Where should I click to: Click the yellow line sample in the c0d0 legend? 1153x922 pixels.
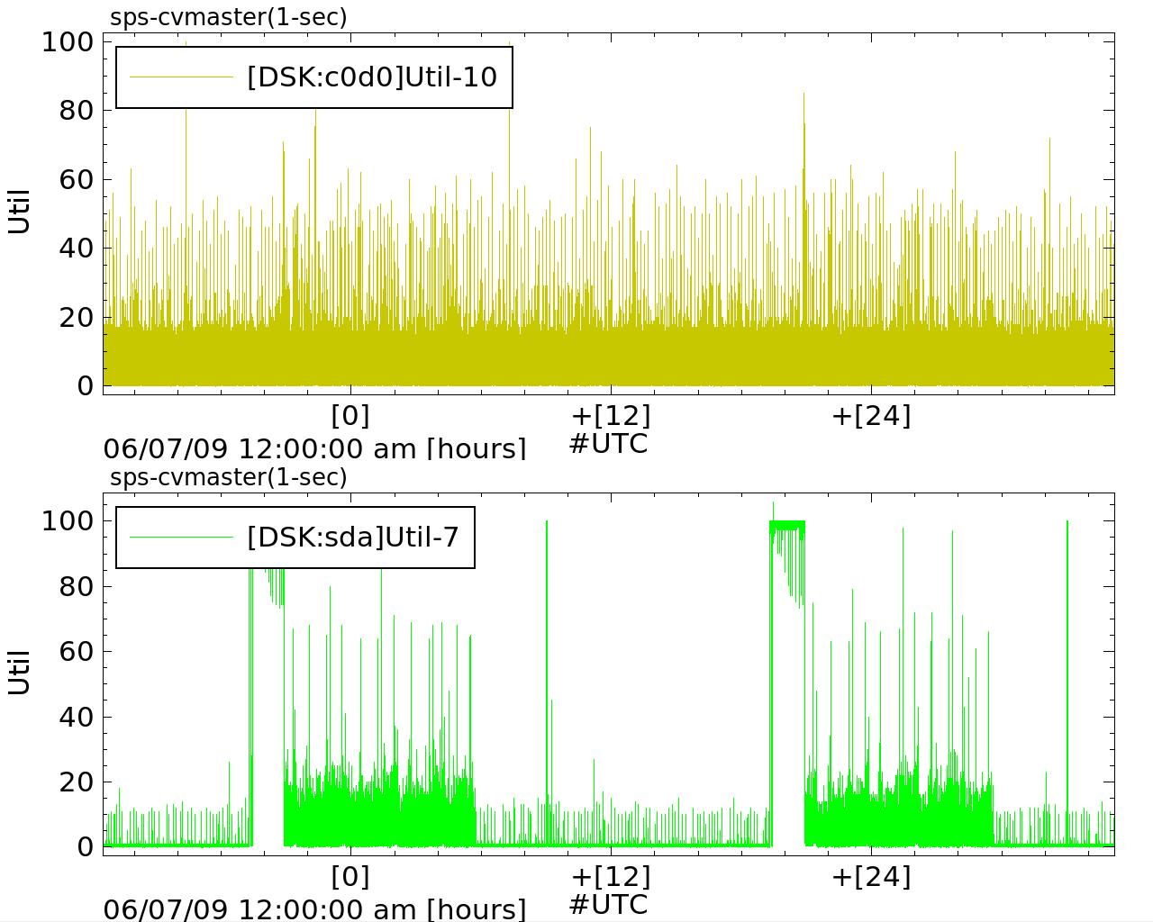181,77
